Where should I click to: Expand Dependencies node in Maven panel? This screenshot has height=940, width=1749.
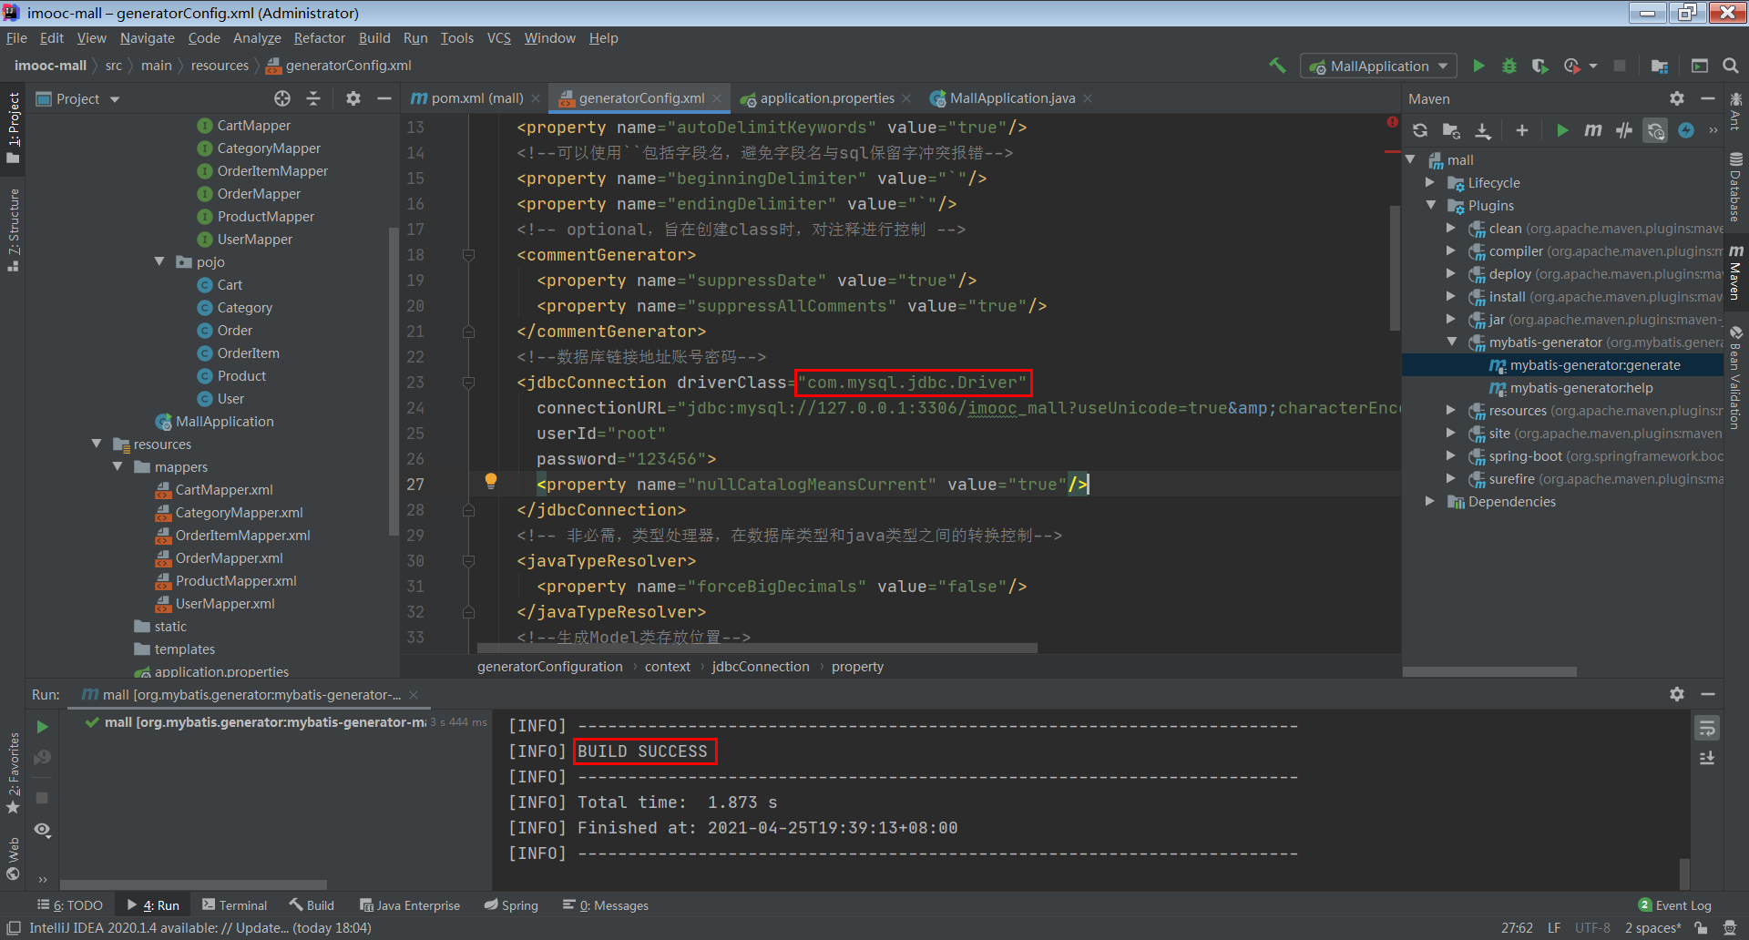click(x=1430, y=501)
